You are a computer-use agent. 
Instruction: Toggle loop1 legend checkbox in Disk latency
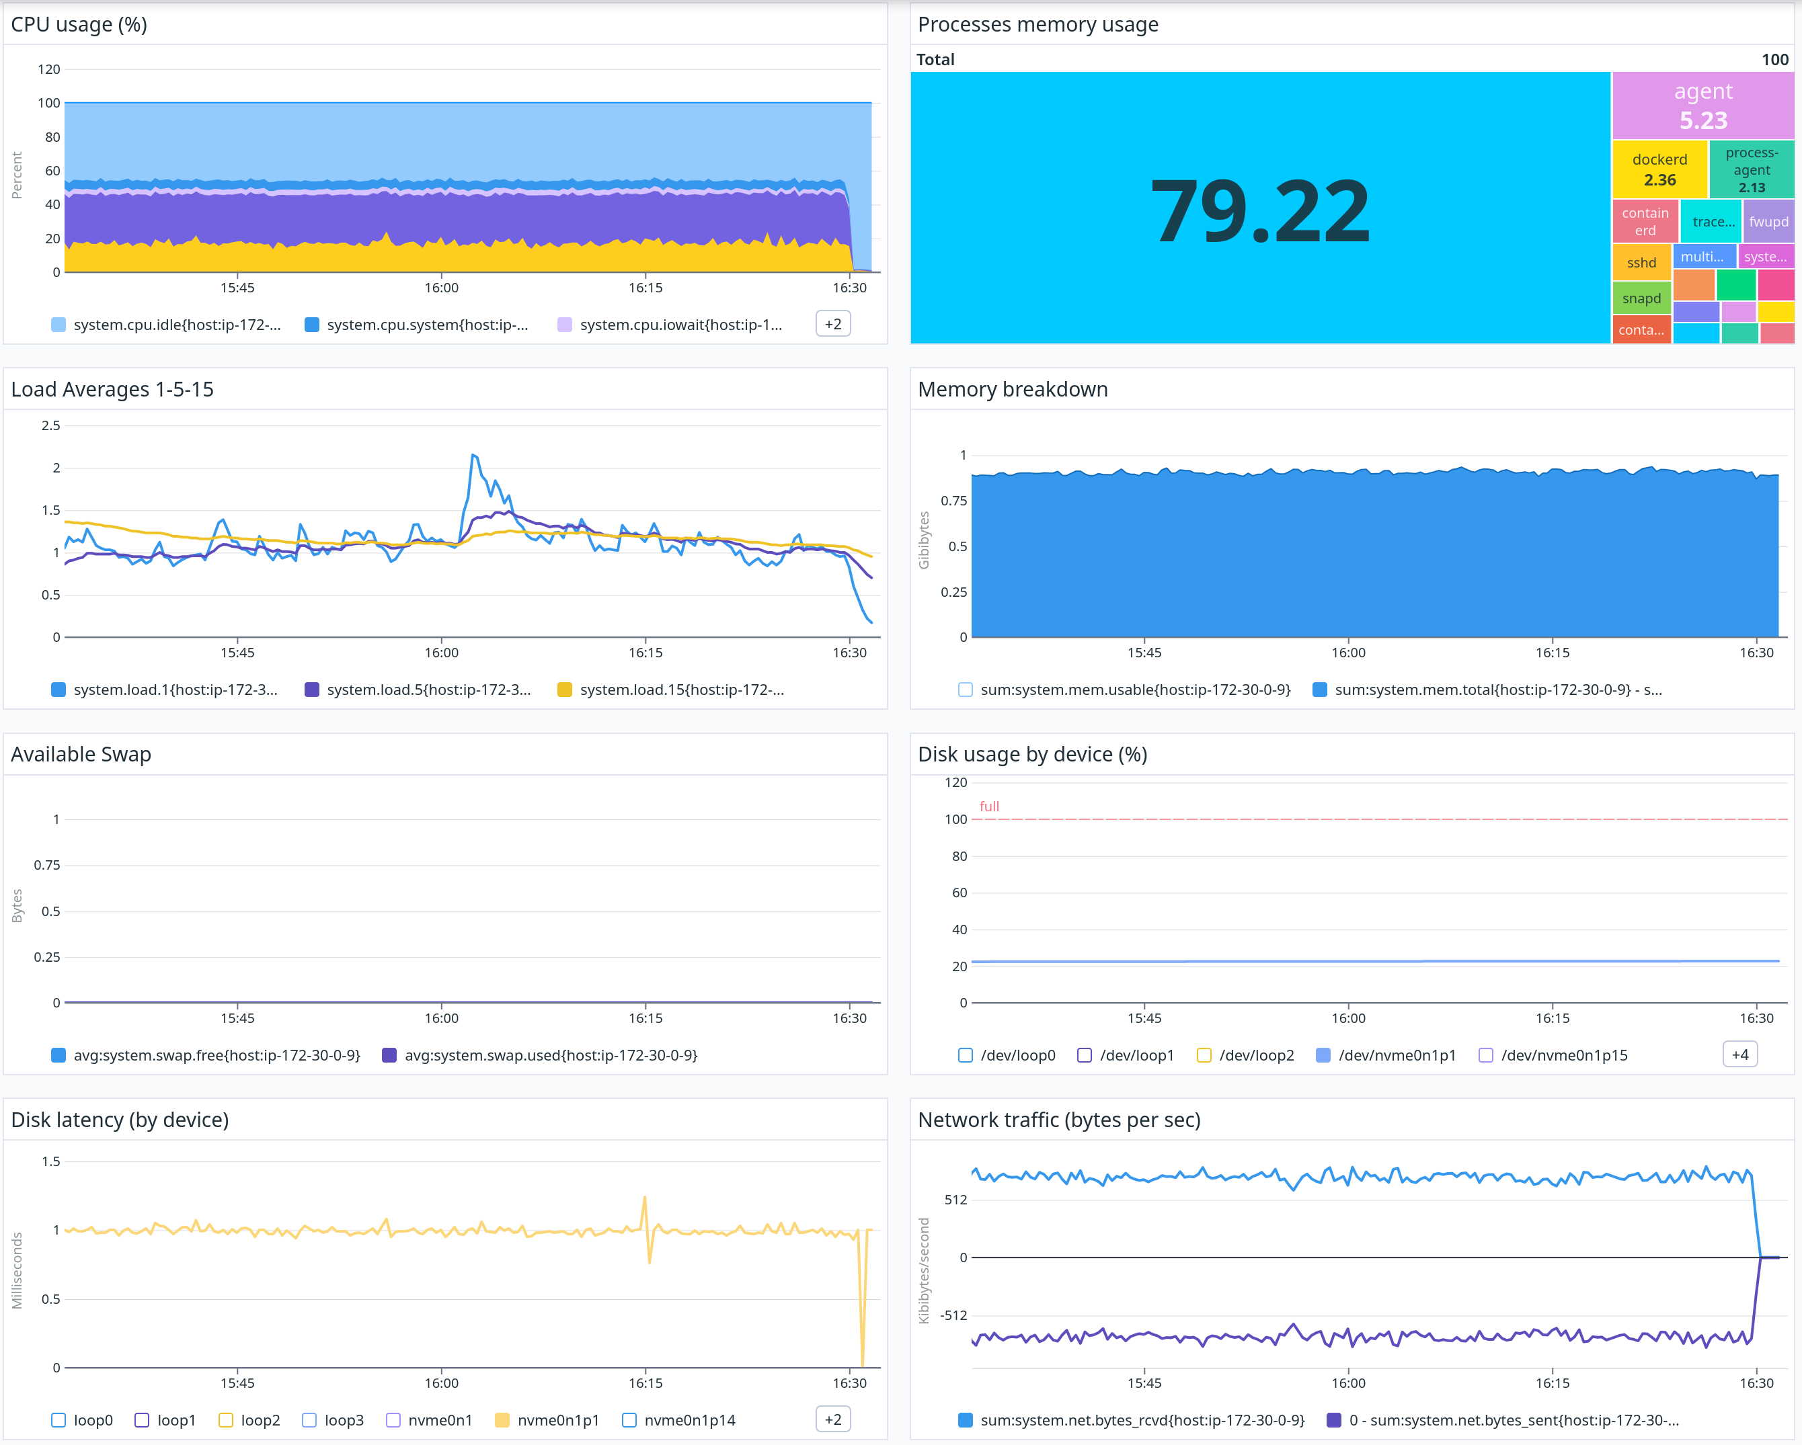142,1421
